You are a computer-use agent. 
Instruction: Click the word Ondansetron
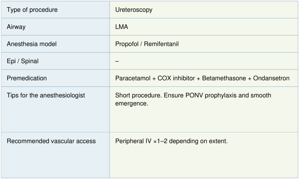[271, 78]
